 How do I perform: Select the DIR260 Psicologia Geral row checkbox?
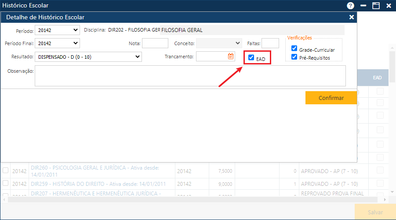pyautogui.click(x=6, y=170)
